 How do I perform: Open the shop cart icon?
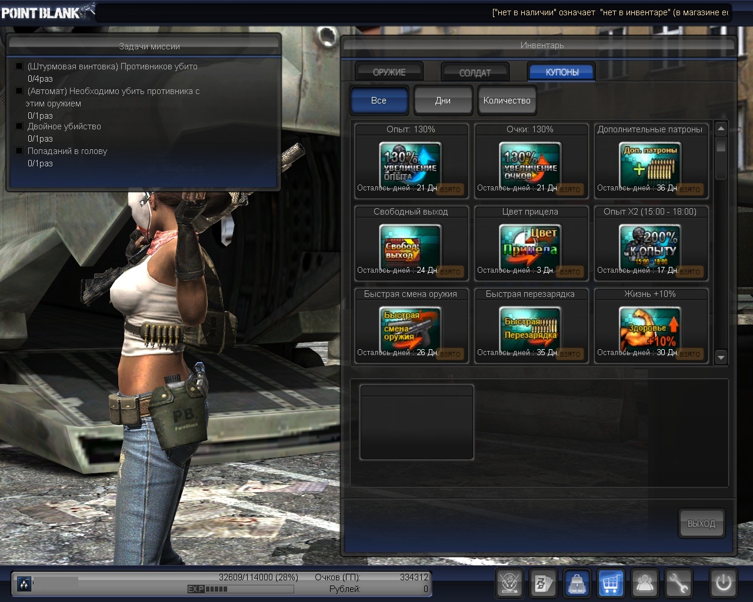[x=611, y=583]
